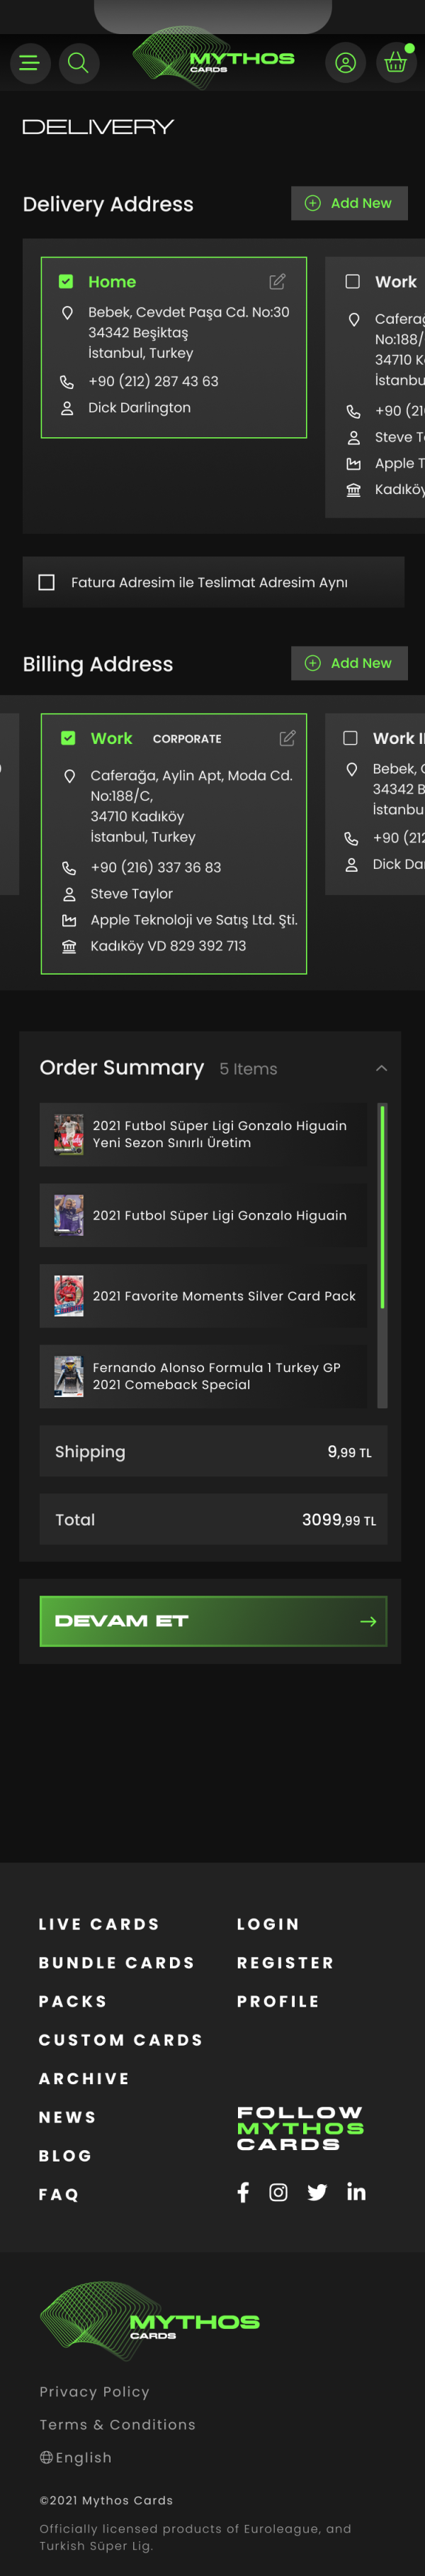Click the search icon in header

[78, 64]
